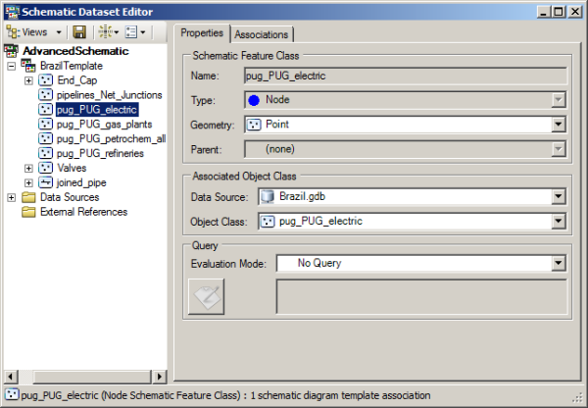This screenshot has width=588, height=408.
Task: Expand the Valves tree node
Action: 28,168
